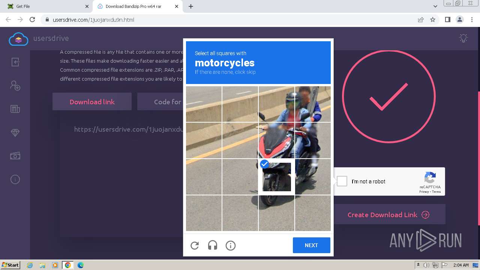
Task: Check the I'm not a robot box
Action: 342,181
